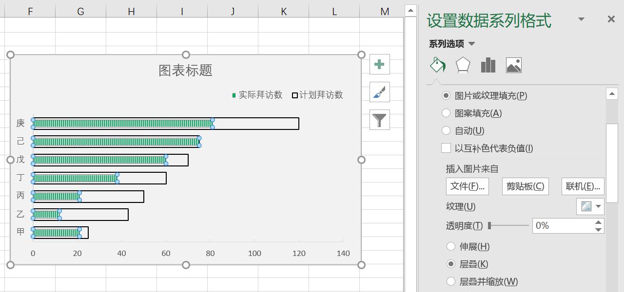
Task: Click the pane scrollbar thumb
Action: 612,163
